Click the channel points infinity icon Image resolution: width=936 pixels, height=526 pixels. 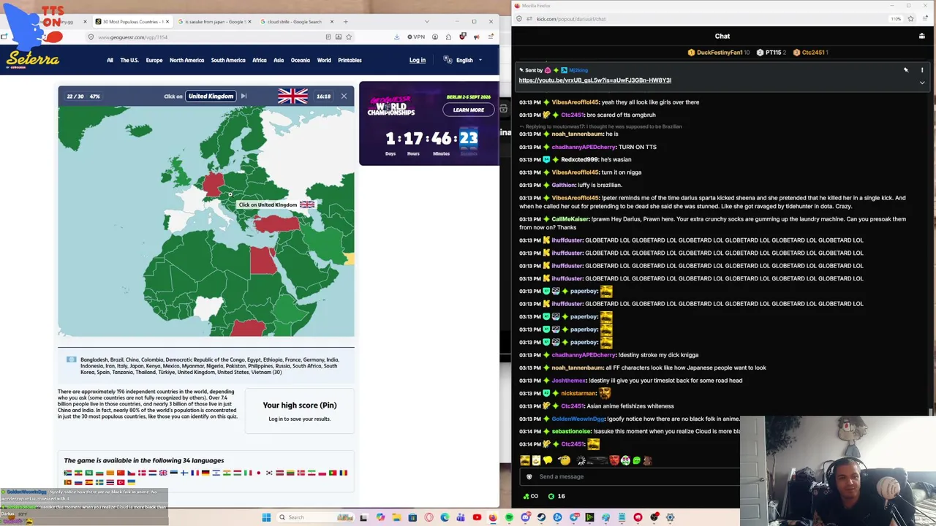(x=532, y=496)
